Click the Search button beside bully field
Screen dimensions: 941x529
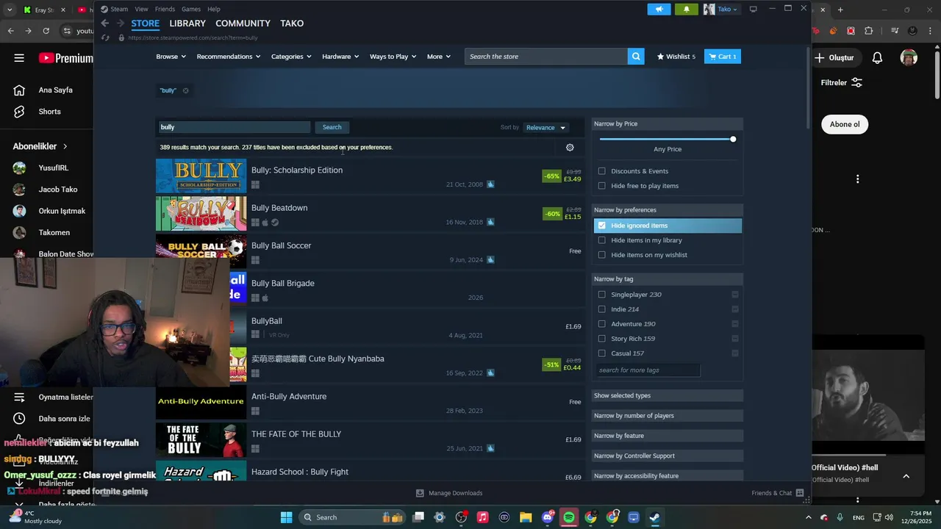coord(332,127)
